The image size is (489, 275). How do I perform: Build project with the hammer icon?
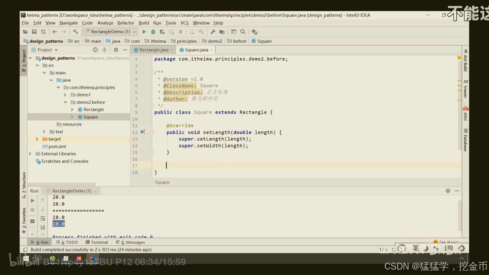click(75, 32)
